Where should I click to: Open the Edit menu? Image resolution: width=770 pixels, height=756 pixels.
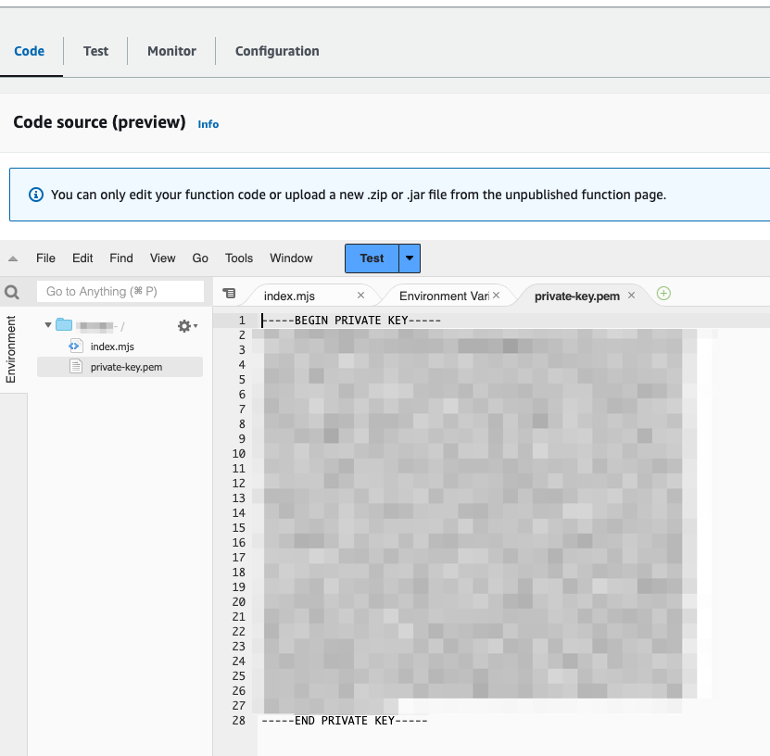pyautogui.click(x=82, y=258)
